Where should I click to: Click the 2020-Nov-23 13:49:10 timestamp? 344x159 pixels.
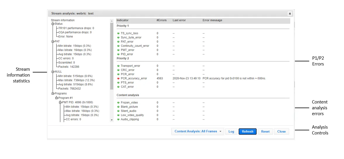point(186,78)
